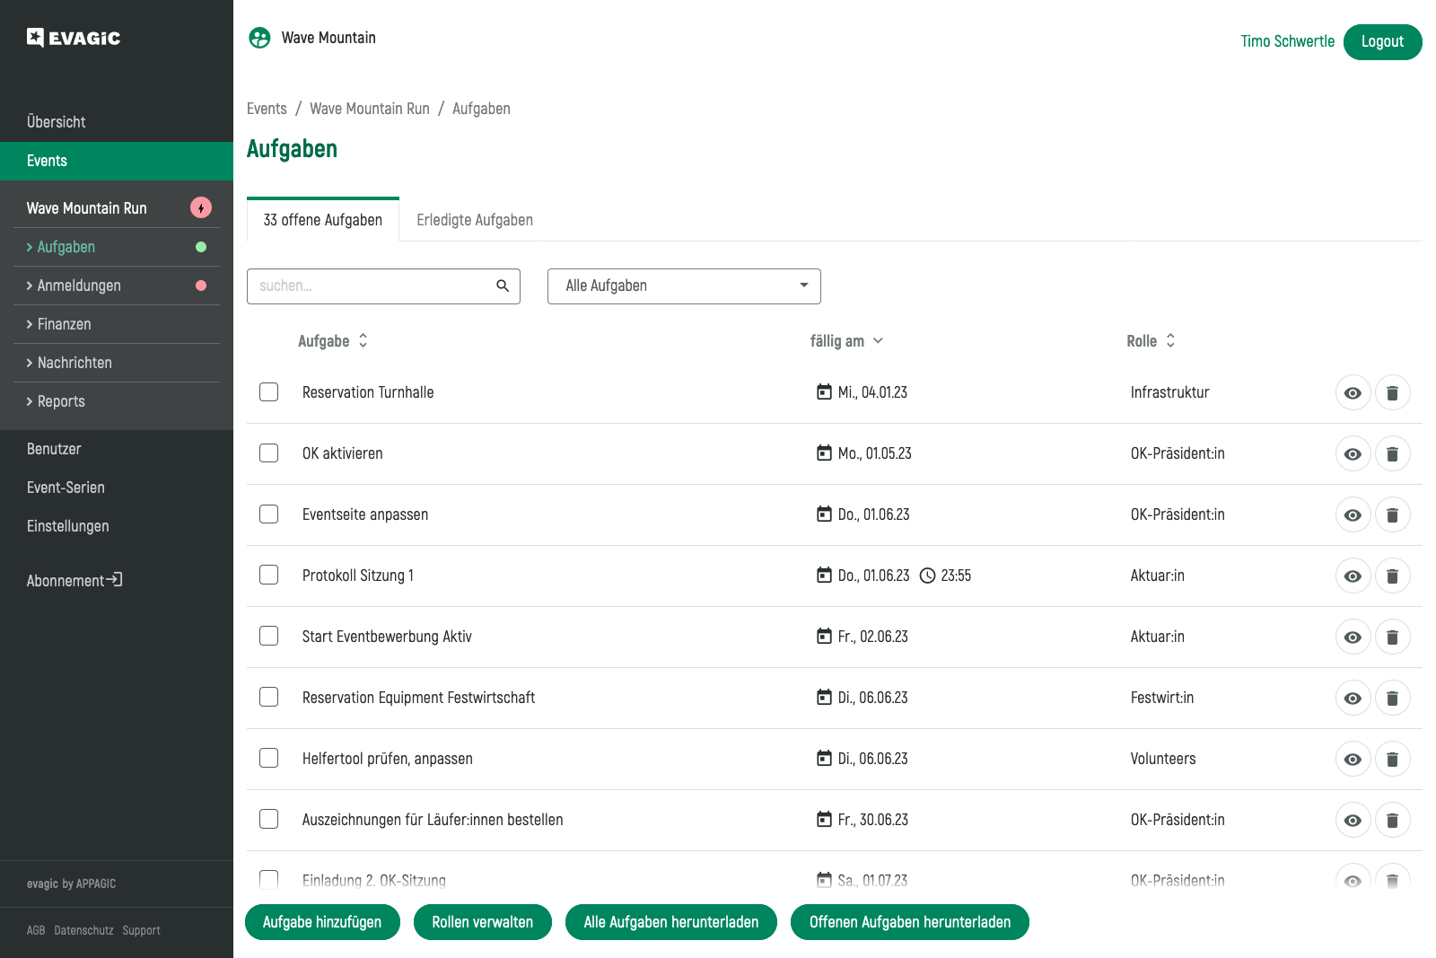Click the Aufgabe hinzufügen button
This screenshot has width=1436, height=958.
tap(322, 922)
